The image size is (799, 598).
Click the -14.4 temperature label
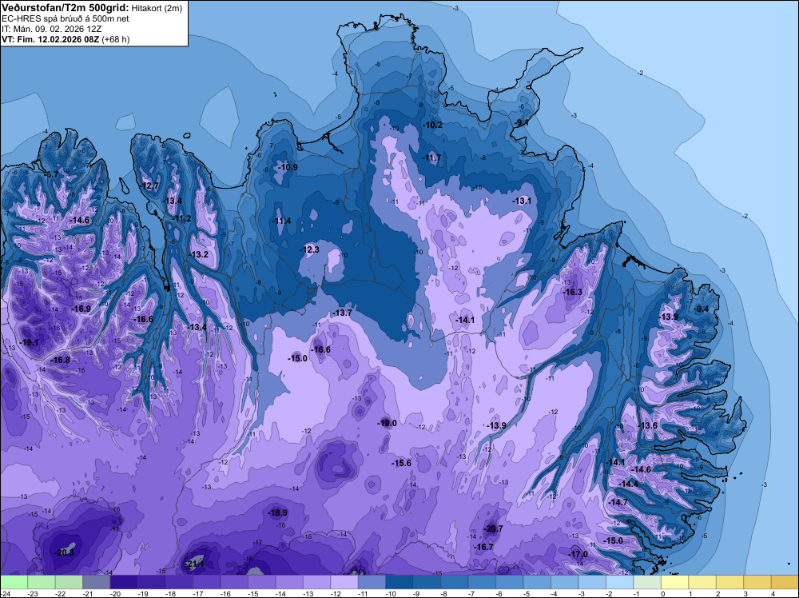click(629, 484)
